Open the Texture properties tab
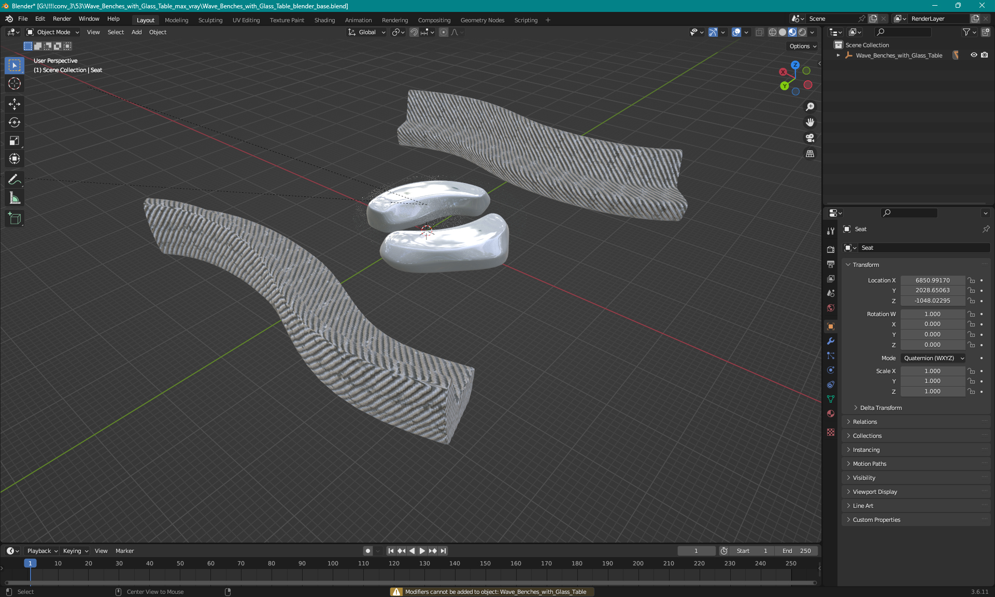 (x=831, y=432)
